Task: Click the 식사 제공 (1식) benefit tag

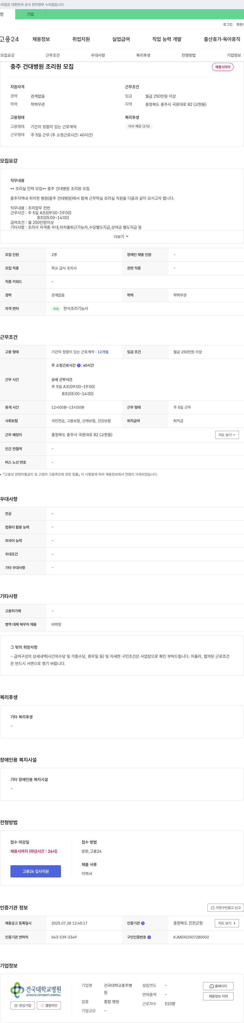Action: tap(139, 126)
